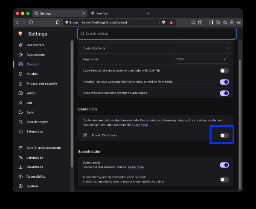Disable Tab highlights links and form fields

[224, 82]
